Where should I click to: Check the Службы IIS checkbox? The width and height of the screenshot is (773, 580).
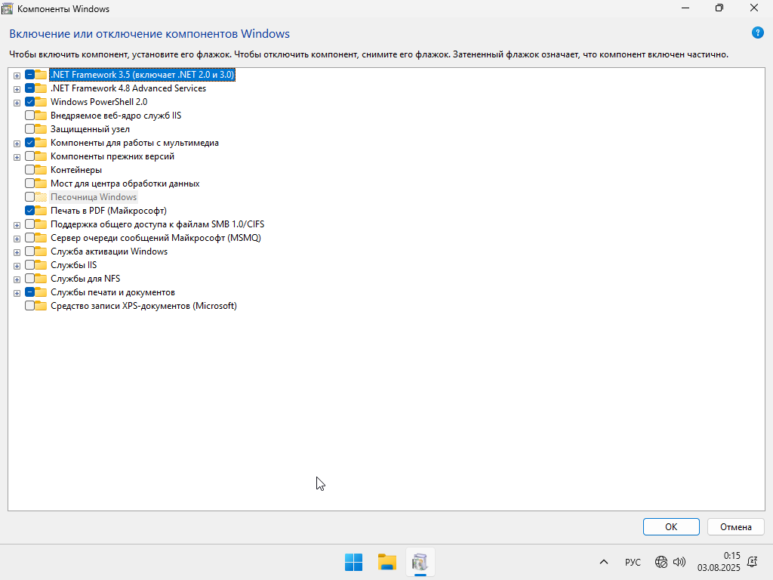click(29, 265)
